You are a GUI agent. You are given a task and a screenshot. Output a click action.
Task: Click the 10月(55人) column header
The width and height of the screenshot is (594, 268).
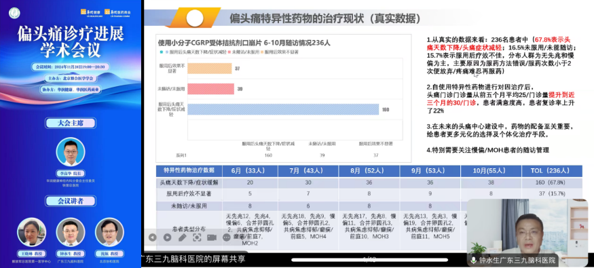(x=491, y=171)
